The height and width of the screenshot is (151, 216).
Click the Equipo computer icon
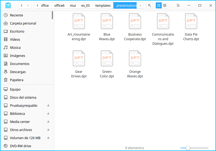tap(6, 89)
